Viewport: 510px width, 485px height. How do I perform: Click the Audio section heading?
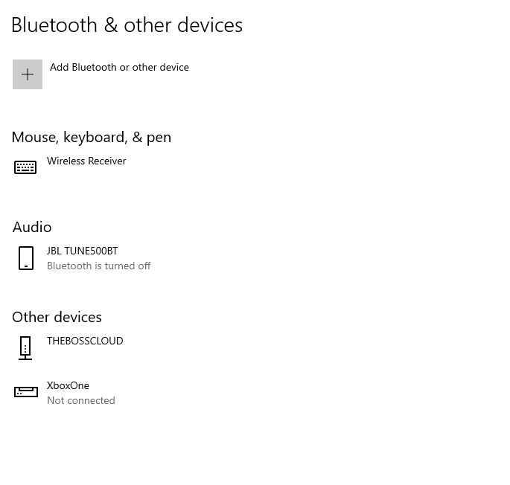click(x=32, y=227)
